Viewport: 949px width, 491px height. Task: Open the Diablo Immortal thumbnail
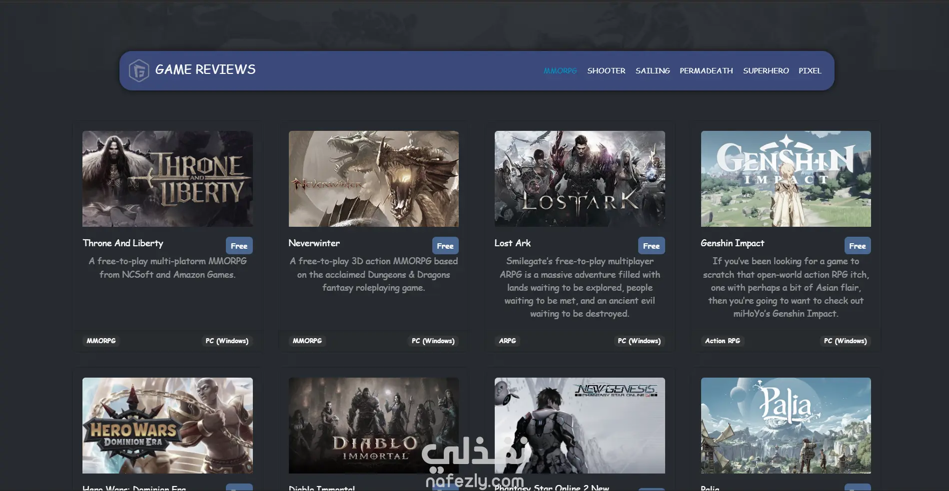coord(374,426)
